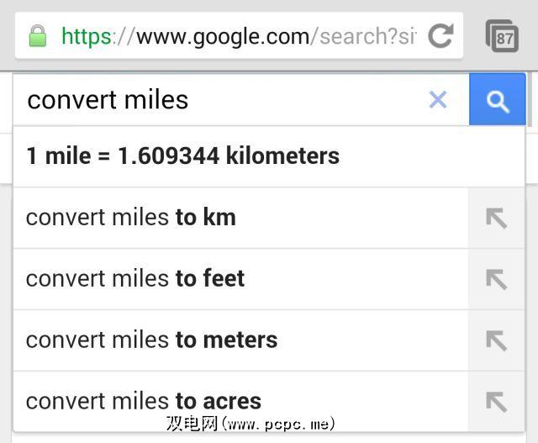The height and width of the screenshot is (443, 538).
Task: Clear the search box with the X
Action: coord(438,100)
